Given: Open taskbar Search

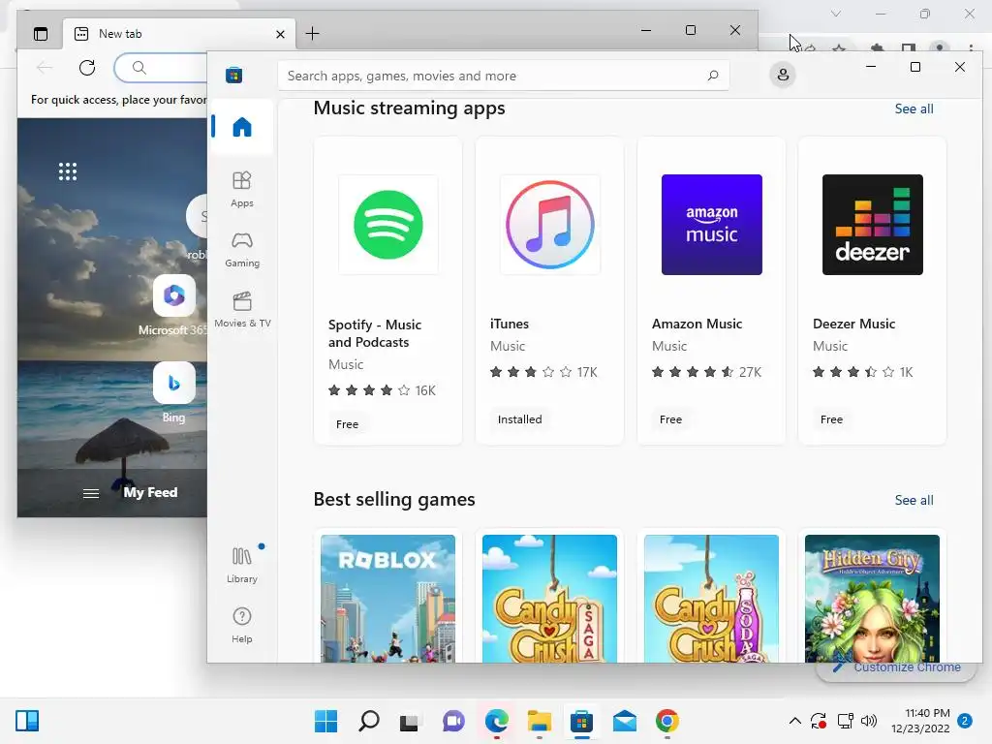Looking at the screenshot, I should tap(369, 721).
